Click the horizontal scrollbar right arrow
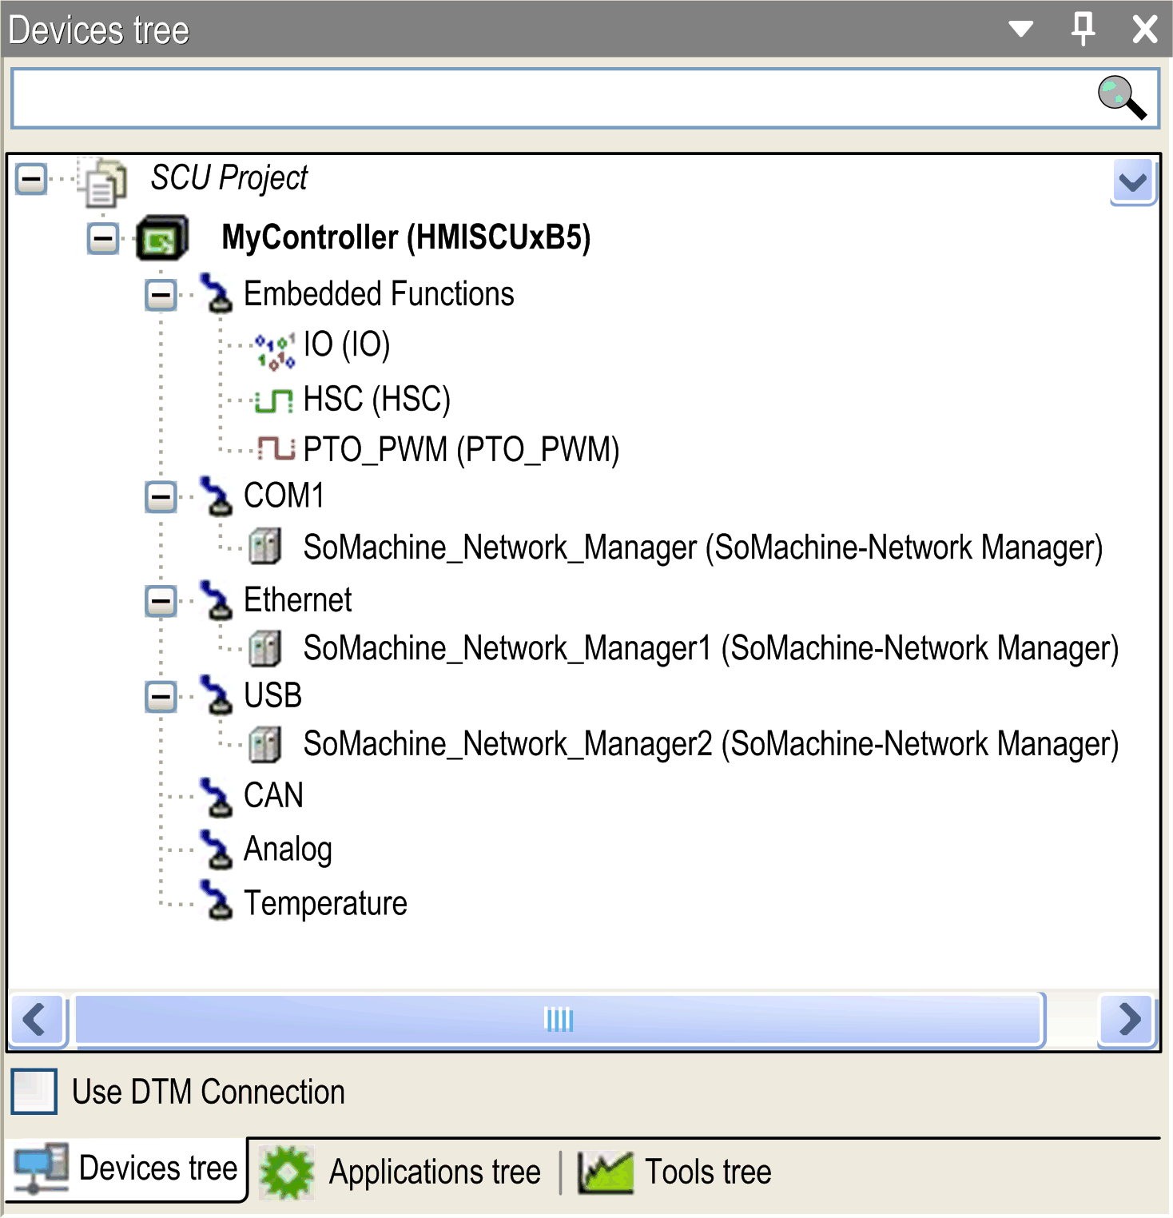The width and height of the screenshot is (1173, 1218). coord(1127,1020)
